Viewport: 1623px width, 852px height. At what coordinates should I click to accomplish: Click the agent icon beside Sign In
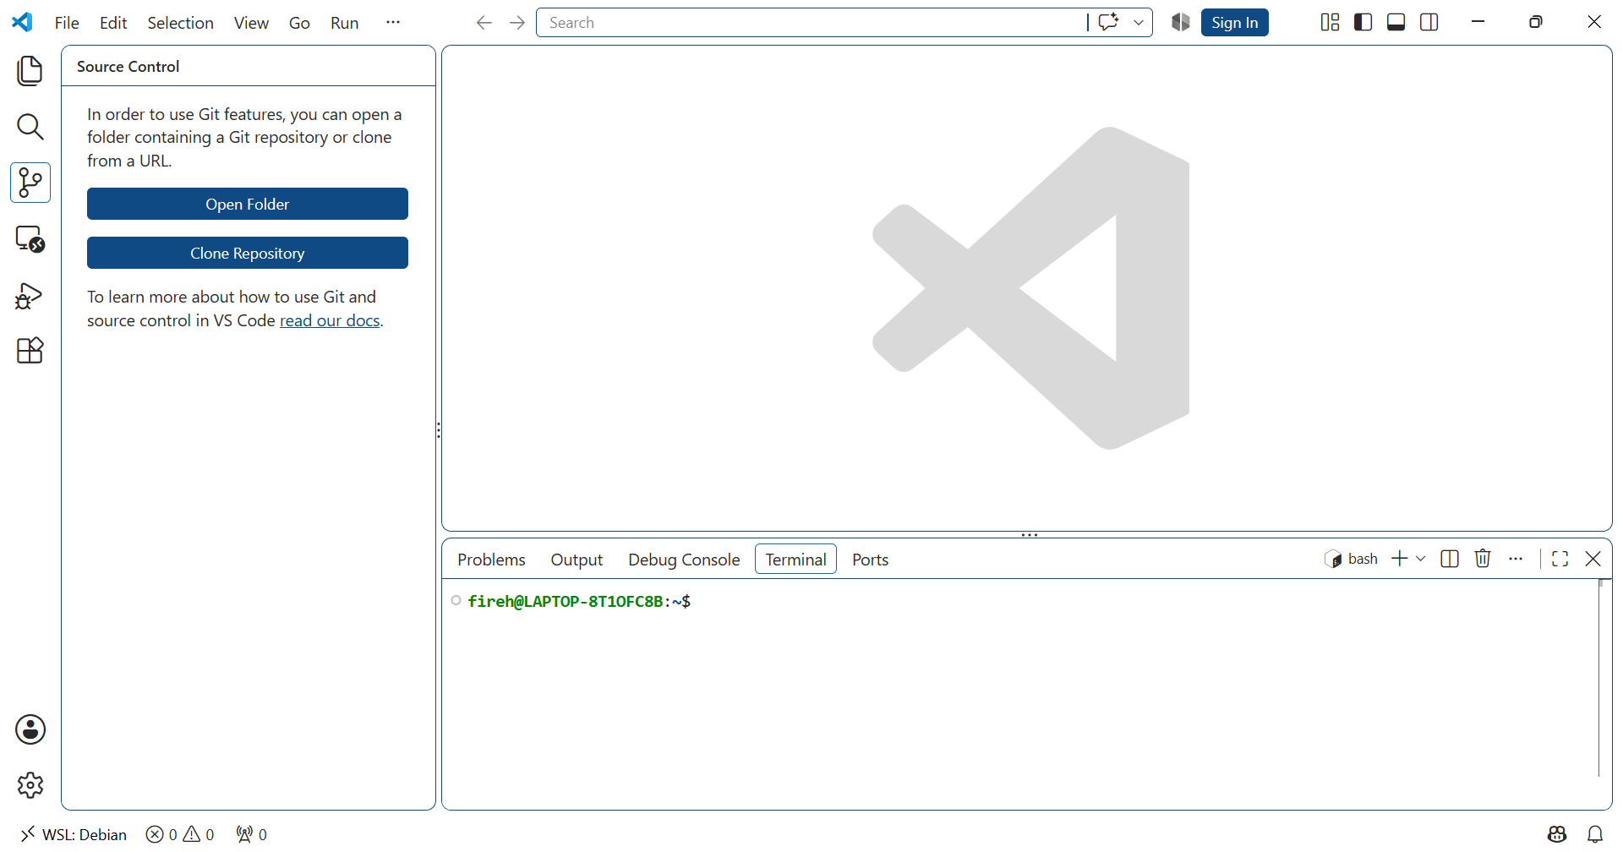1181,22
